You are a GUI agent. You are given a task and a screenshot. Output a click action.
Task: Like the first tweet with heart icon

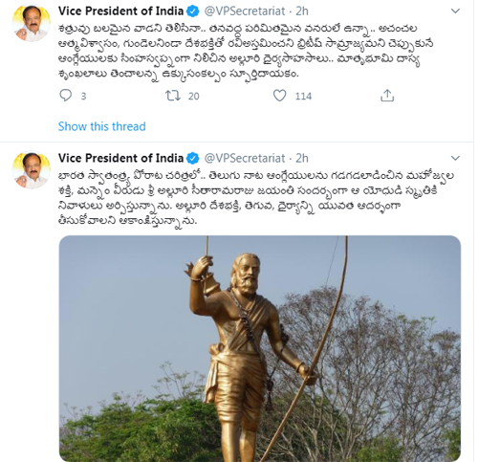(x=279, y=96)
